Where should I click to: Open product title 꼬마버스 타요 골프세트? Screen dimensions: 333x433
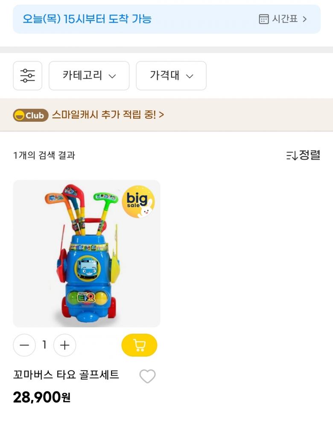pos(66,375)
